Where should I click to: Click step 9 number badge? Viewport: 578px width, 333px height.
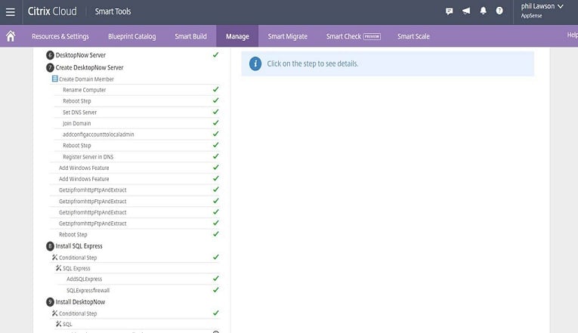[50, 302]
